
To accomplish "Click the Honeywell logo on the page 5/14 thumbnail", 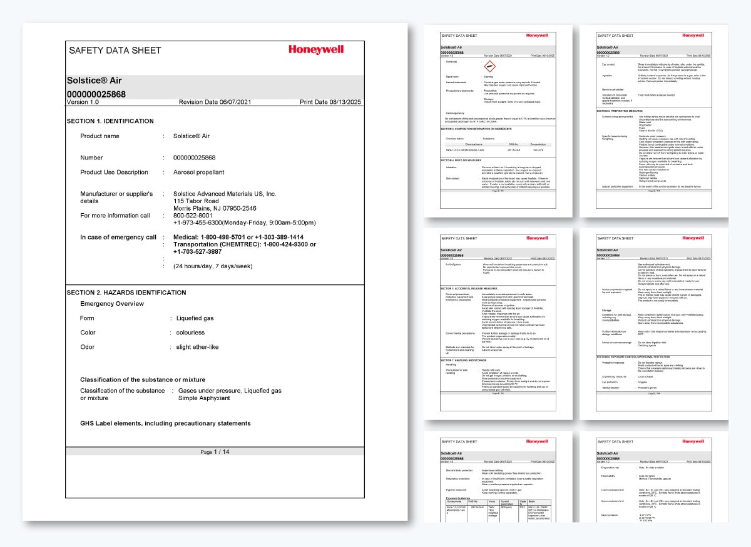I will pos(693,238).
